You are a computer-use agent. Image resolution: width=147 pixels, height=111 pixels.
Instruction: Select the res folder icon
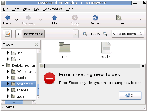(64, 47)
